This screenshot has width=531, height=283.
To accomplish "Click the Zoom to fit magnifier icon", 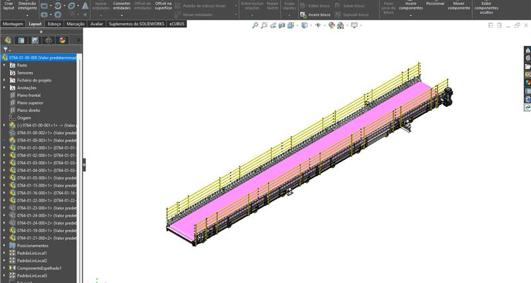I will click(x=256, y=25).
